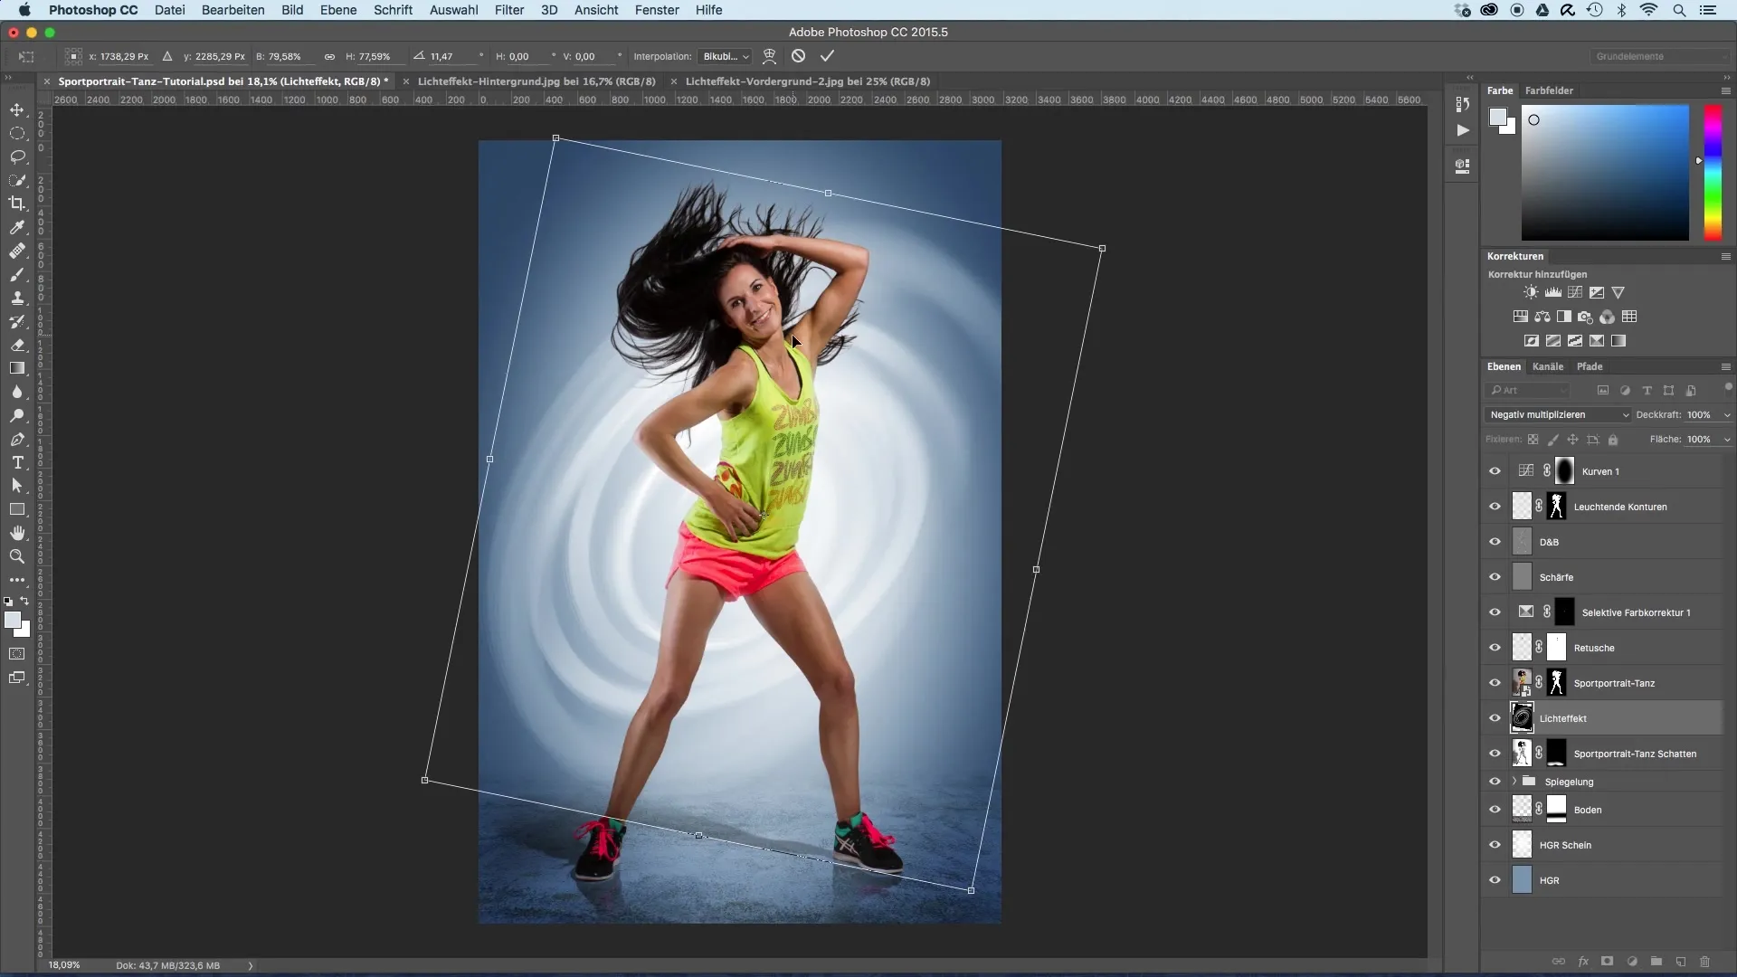
Task: Commit the transform with the checkmark
Action: (x=827, y=56)
